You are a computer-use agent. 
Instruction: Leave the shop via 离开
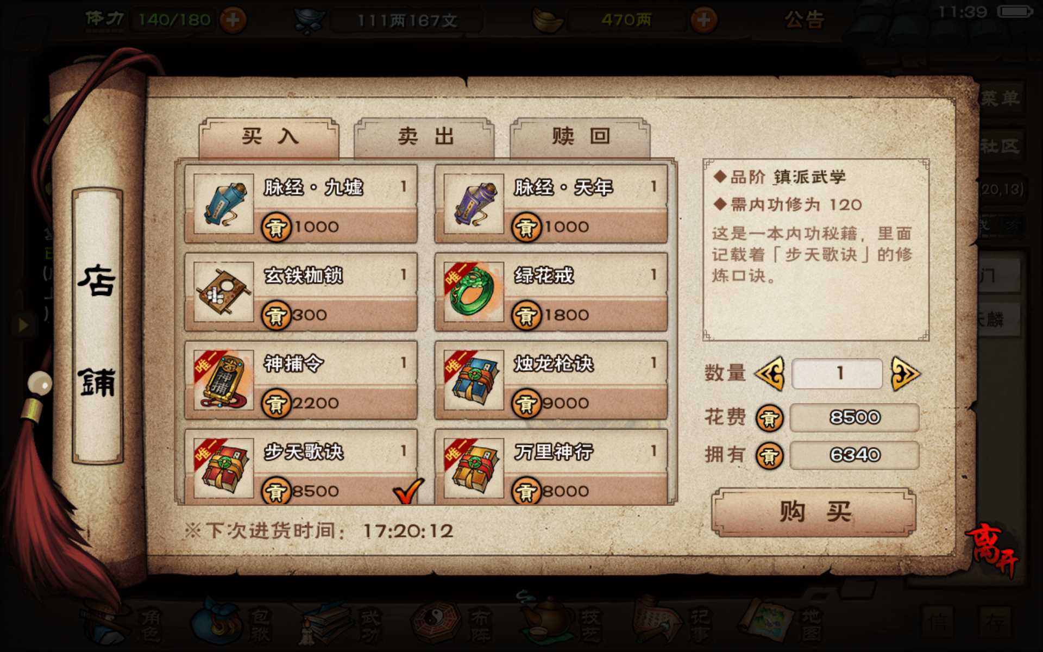[992, 549]
